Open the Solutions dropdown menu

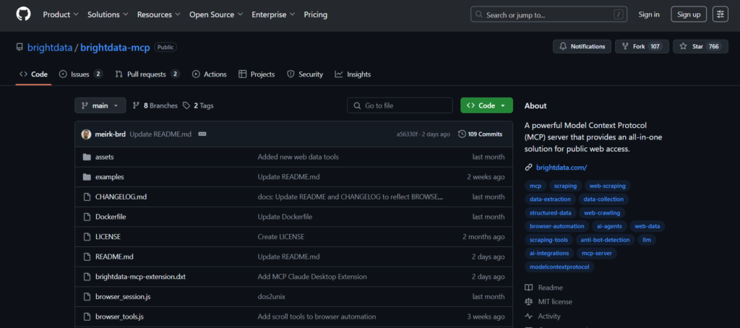[x=108, y=14]
